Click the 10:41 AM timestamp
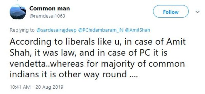The image size is (205, 94). [20, 87]
